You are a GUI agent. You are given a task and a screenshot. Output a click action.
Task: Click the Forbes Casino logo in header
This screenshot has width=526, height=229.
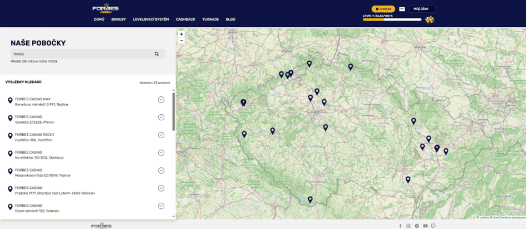(x=105, y=9)
